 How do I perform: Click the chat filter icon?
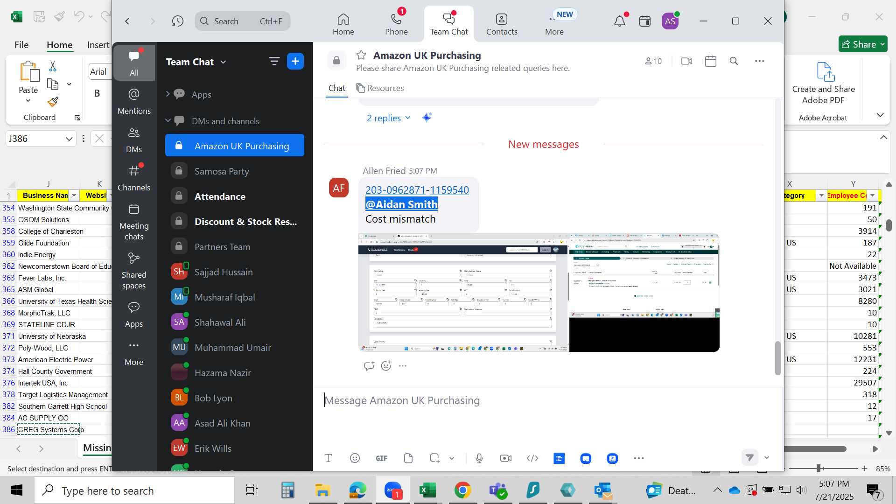click(274, 61)
